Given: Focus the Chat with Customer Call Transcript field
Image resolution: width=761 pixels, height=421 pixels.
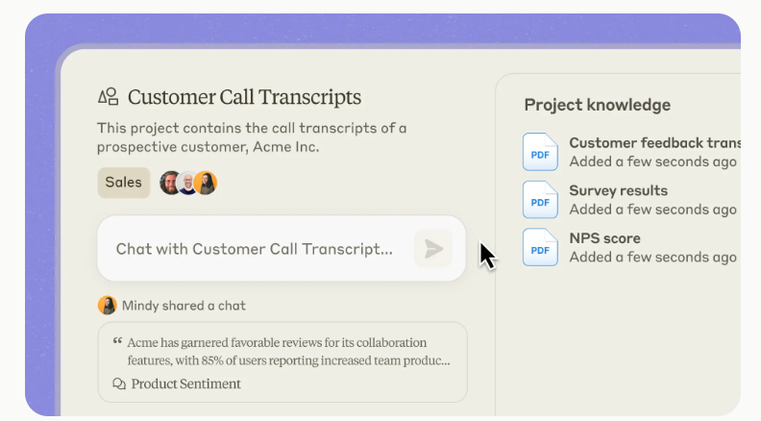Looking at the screenshot, I should tap(255, 249).
